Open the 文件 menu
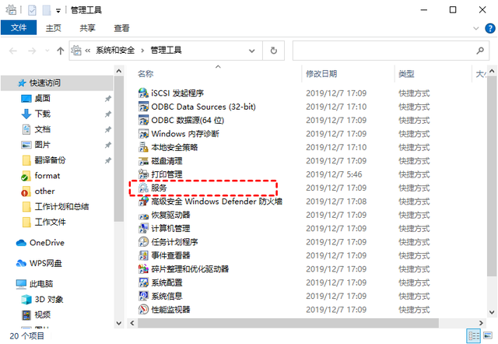Image resolution: width=498 pixels, height=344 pixels. click(19, 28)
